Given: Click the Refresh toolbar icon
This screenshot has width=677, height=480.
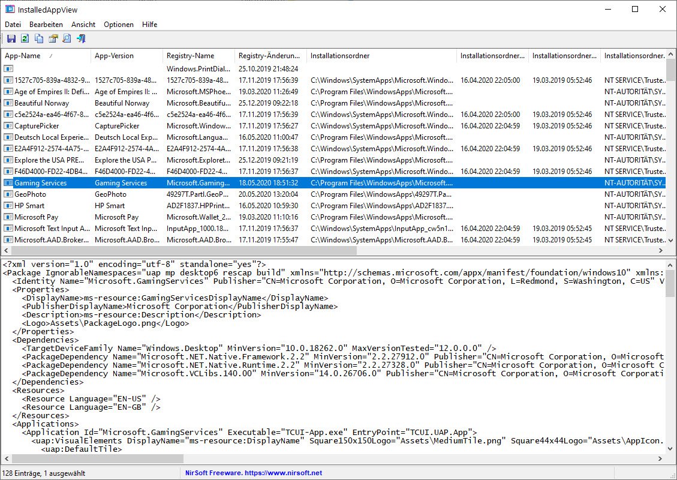Looking at the screenshot, I should point(25,39).
